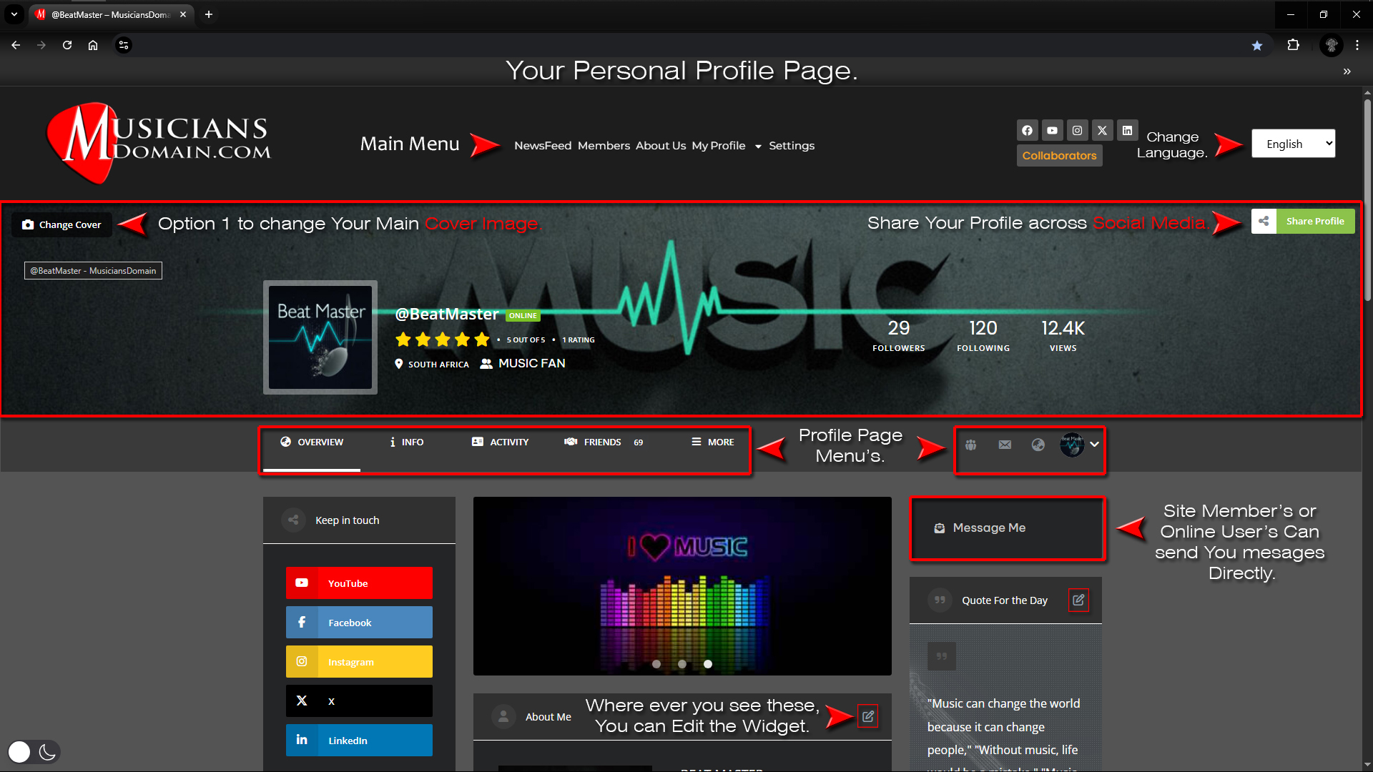Viewport: 1373px width, 772px height.
Task: Open the MORE profile menu
Action: click(x=712, y=442)
